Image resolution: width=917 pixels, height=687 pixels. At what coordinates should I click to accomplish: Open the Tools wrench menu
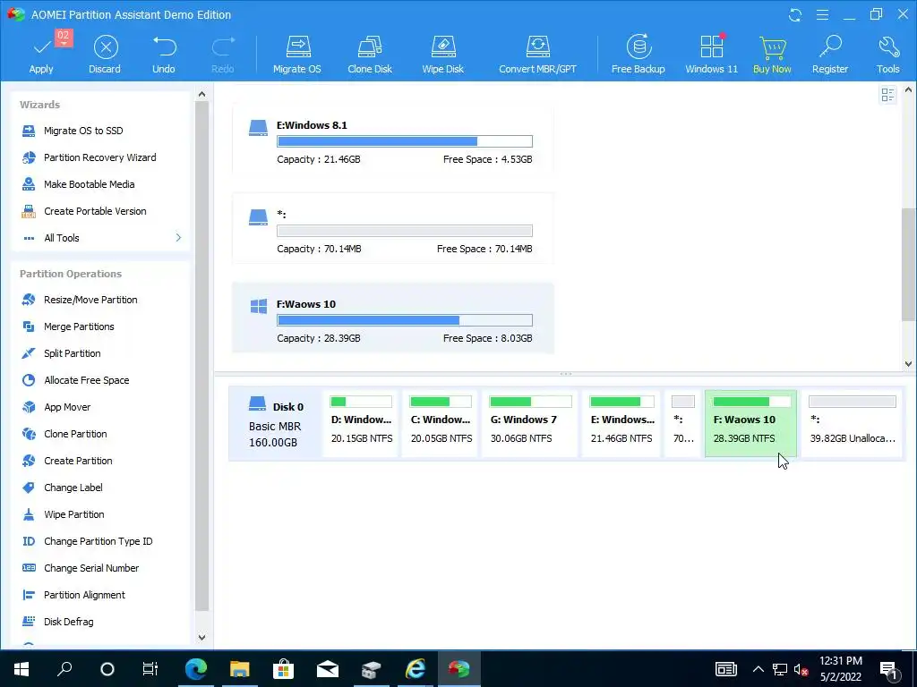[887, 55]
